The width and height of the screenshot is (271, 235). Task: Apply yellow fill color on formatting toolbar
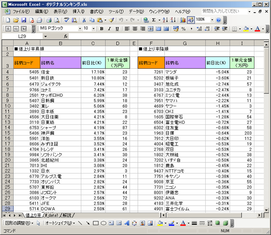pyautogui.click(x=246, y=29)
